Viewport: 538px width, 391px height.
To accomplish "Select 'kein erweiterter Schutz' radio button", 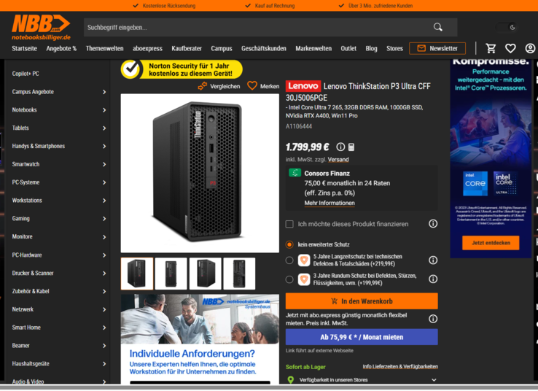I will [x=289, y=244].
